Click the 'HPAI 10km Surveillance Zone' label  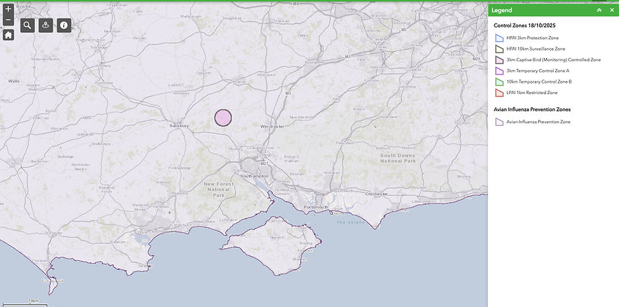(536, 49)
